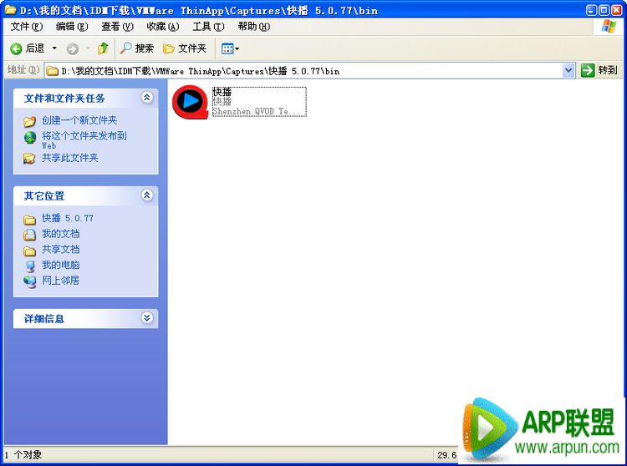Open the 快播 5.0.77 folder link
The height and width of the screenshot is (466, 627).
[68, 218]
